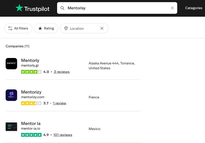
Task: Open the Rating filter
Action: (x=46, y=28)
